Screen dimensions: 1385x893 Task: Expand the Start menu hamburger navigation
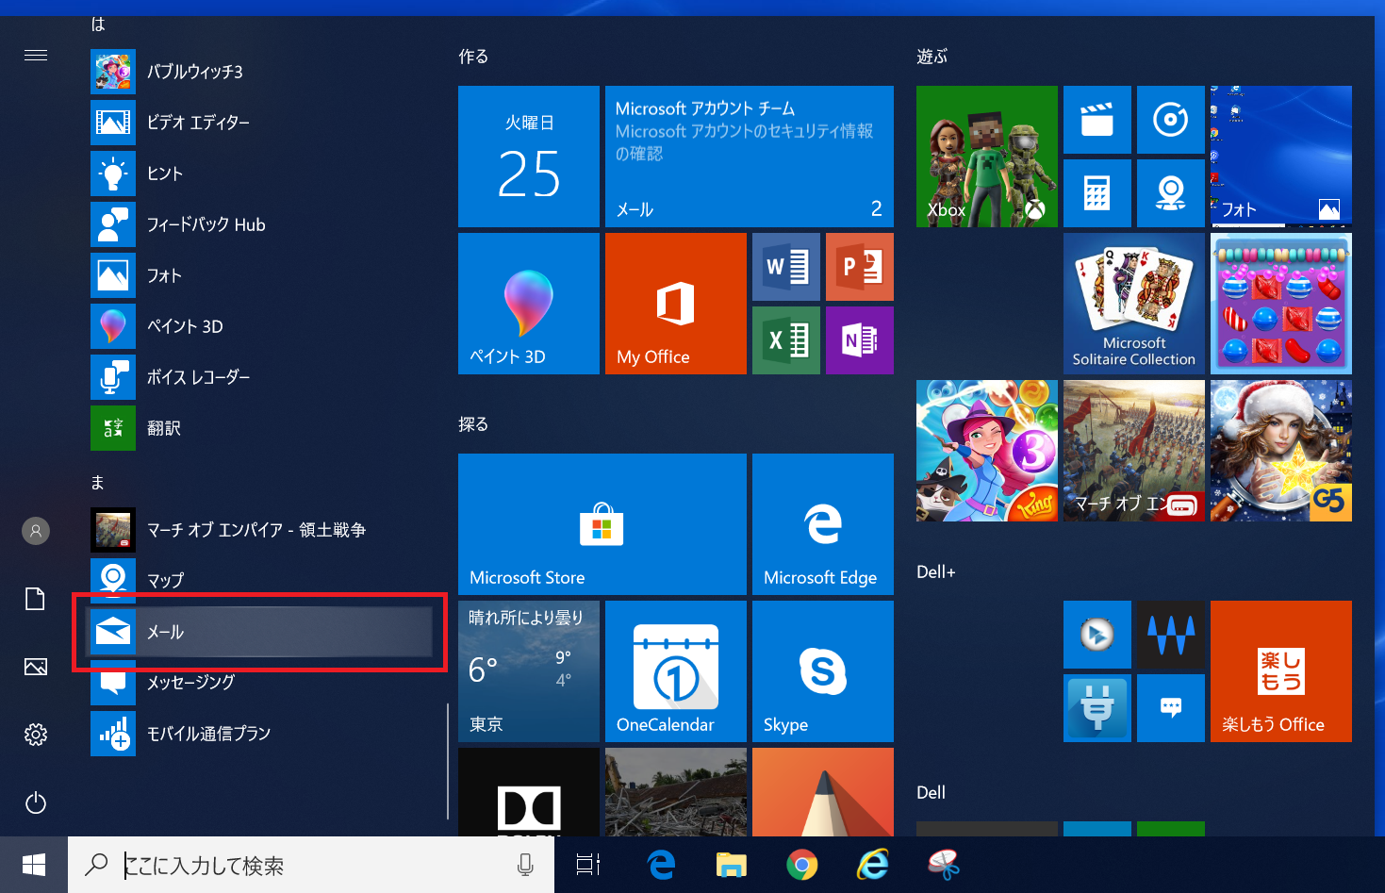36,56
